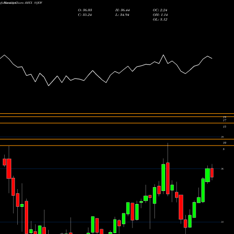The image size is (234, 234).
Task: Click the level label 10
Action: (225, 143)
